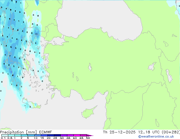Click the '(00+282)' forecast offset text
This screenshot has height=139, width=180.
click(171, 132)
